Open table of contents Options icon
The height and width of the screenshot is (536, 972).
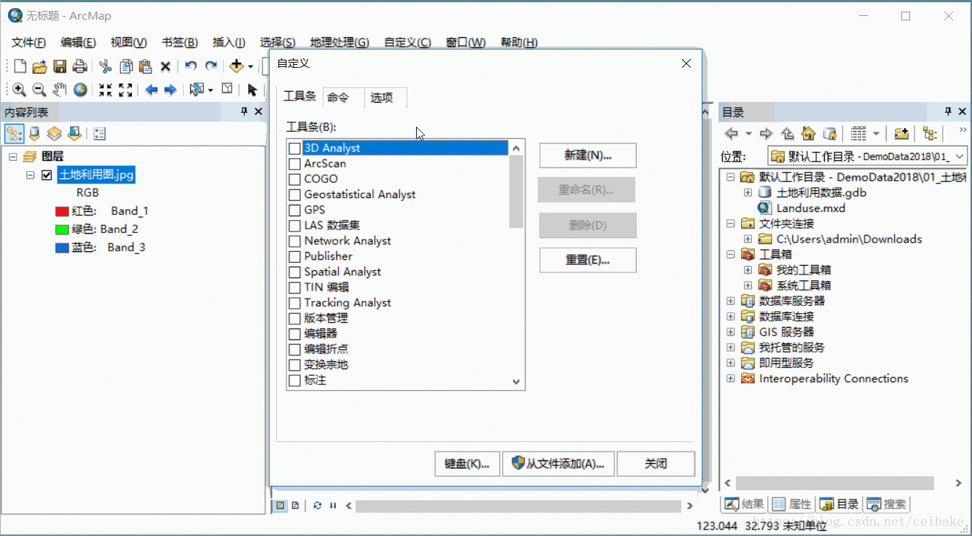pos(100,133)
